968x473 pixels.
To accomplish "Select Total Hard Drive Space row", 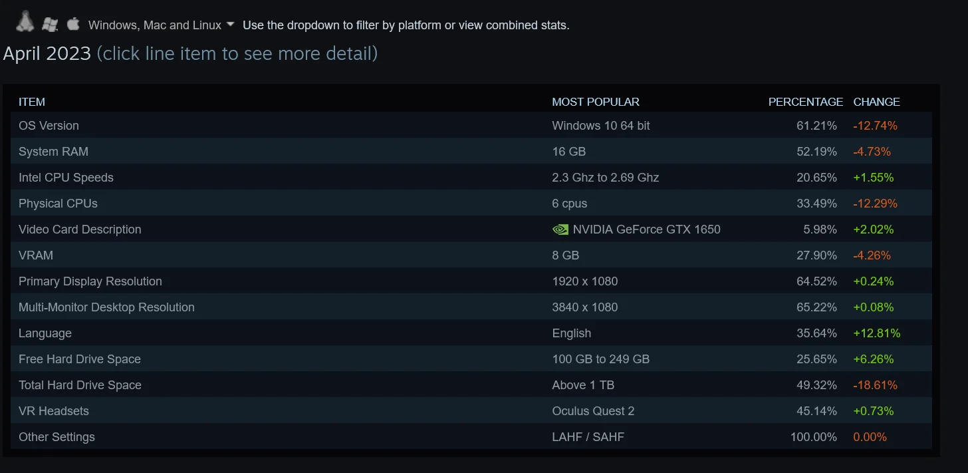I will [471, 385].
